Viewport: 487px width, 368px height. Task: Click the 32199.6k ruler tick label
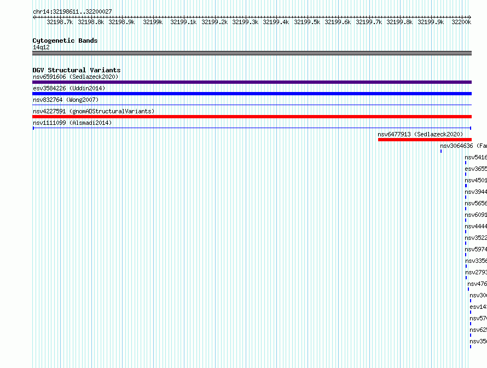338,22
